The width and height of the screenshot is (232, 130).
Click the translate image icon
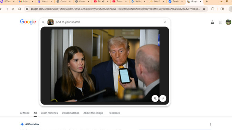pyautogui.click(x=155, y=98)
